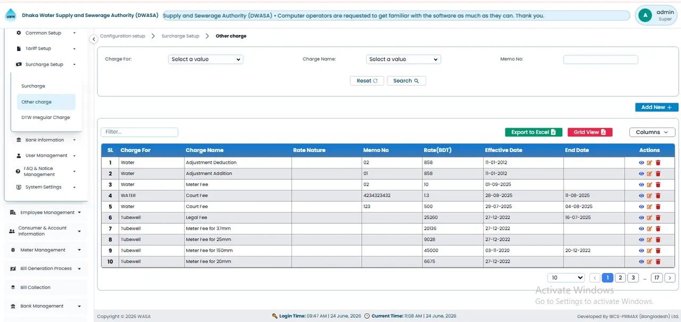Export the table to Excel

[534, 132]
